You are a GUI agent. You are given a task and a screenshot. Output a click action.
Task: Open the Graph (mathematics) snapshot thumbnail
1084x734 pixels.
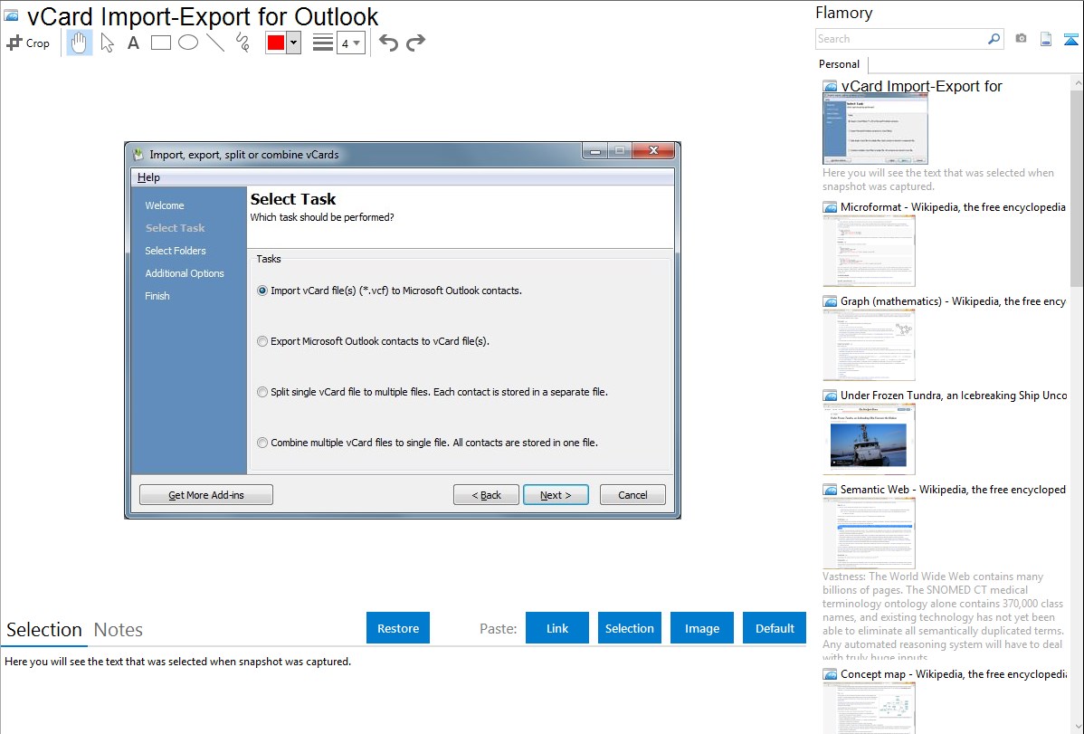[x=869, y=345]
